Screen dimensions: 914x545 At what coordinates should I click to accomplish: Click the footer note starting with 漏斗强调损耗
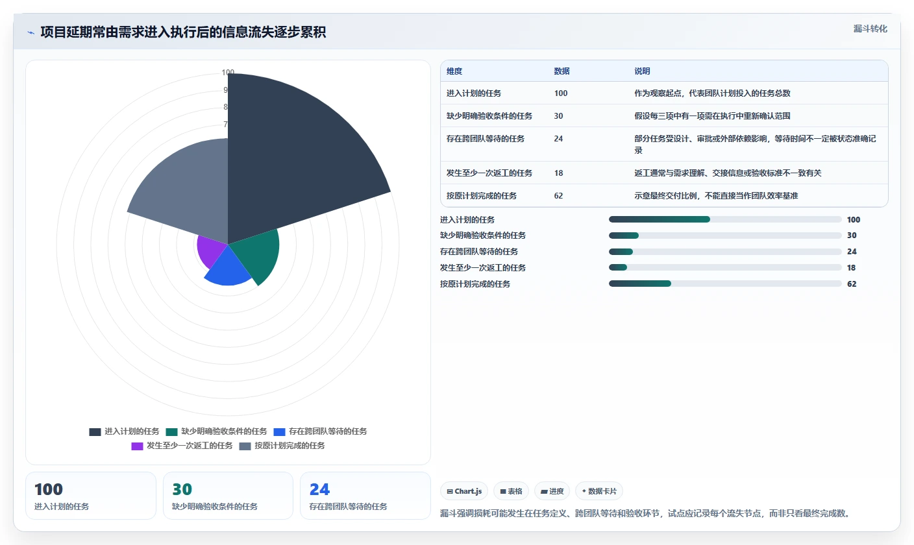pos(645,514)
